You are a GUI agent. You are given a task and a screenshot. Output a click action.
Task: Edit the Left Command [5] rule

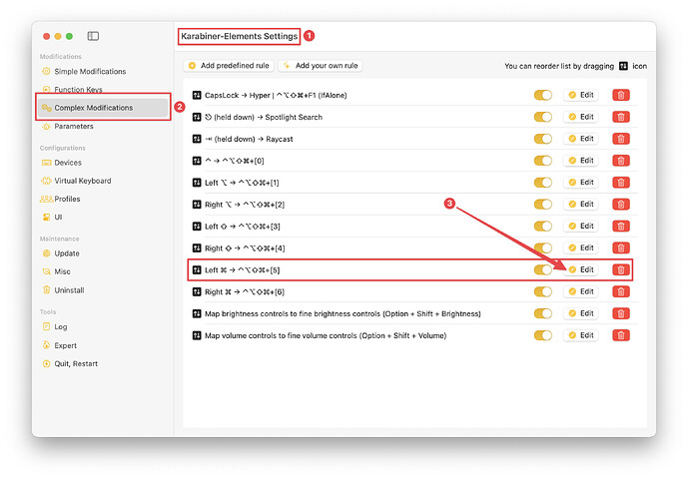[x=581, y=269]
